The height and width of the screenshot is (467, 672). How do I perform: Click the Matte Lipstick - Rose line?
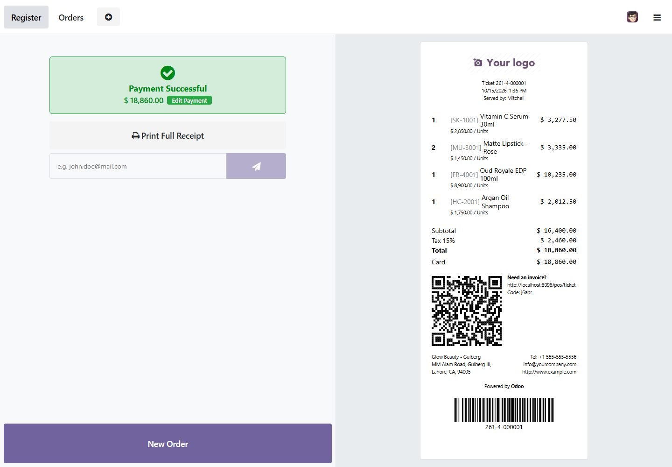click(504, 151)
